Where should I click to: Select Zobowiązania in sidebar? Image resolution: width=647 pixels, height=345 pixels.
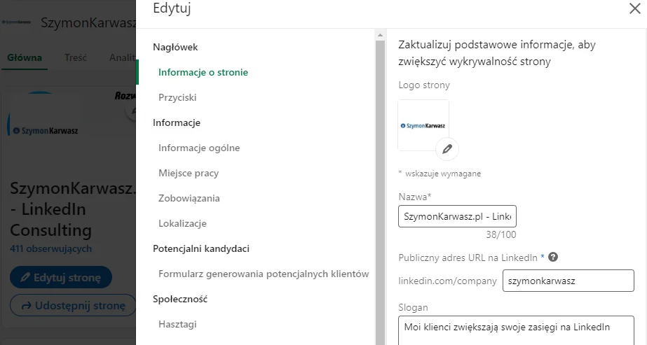coord(189,199)
